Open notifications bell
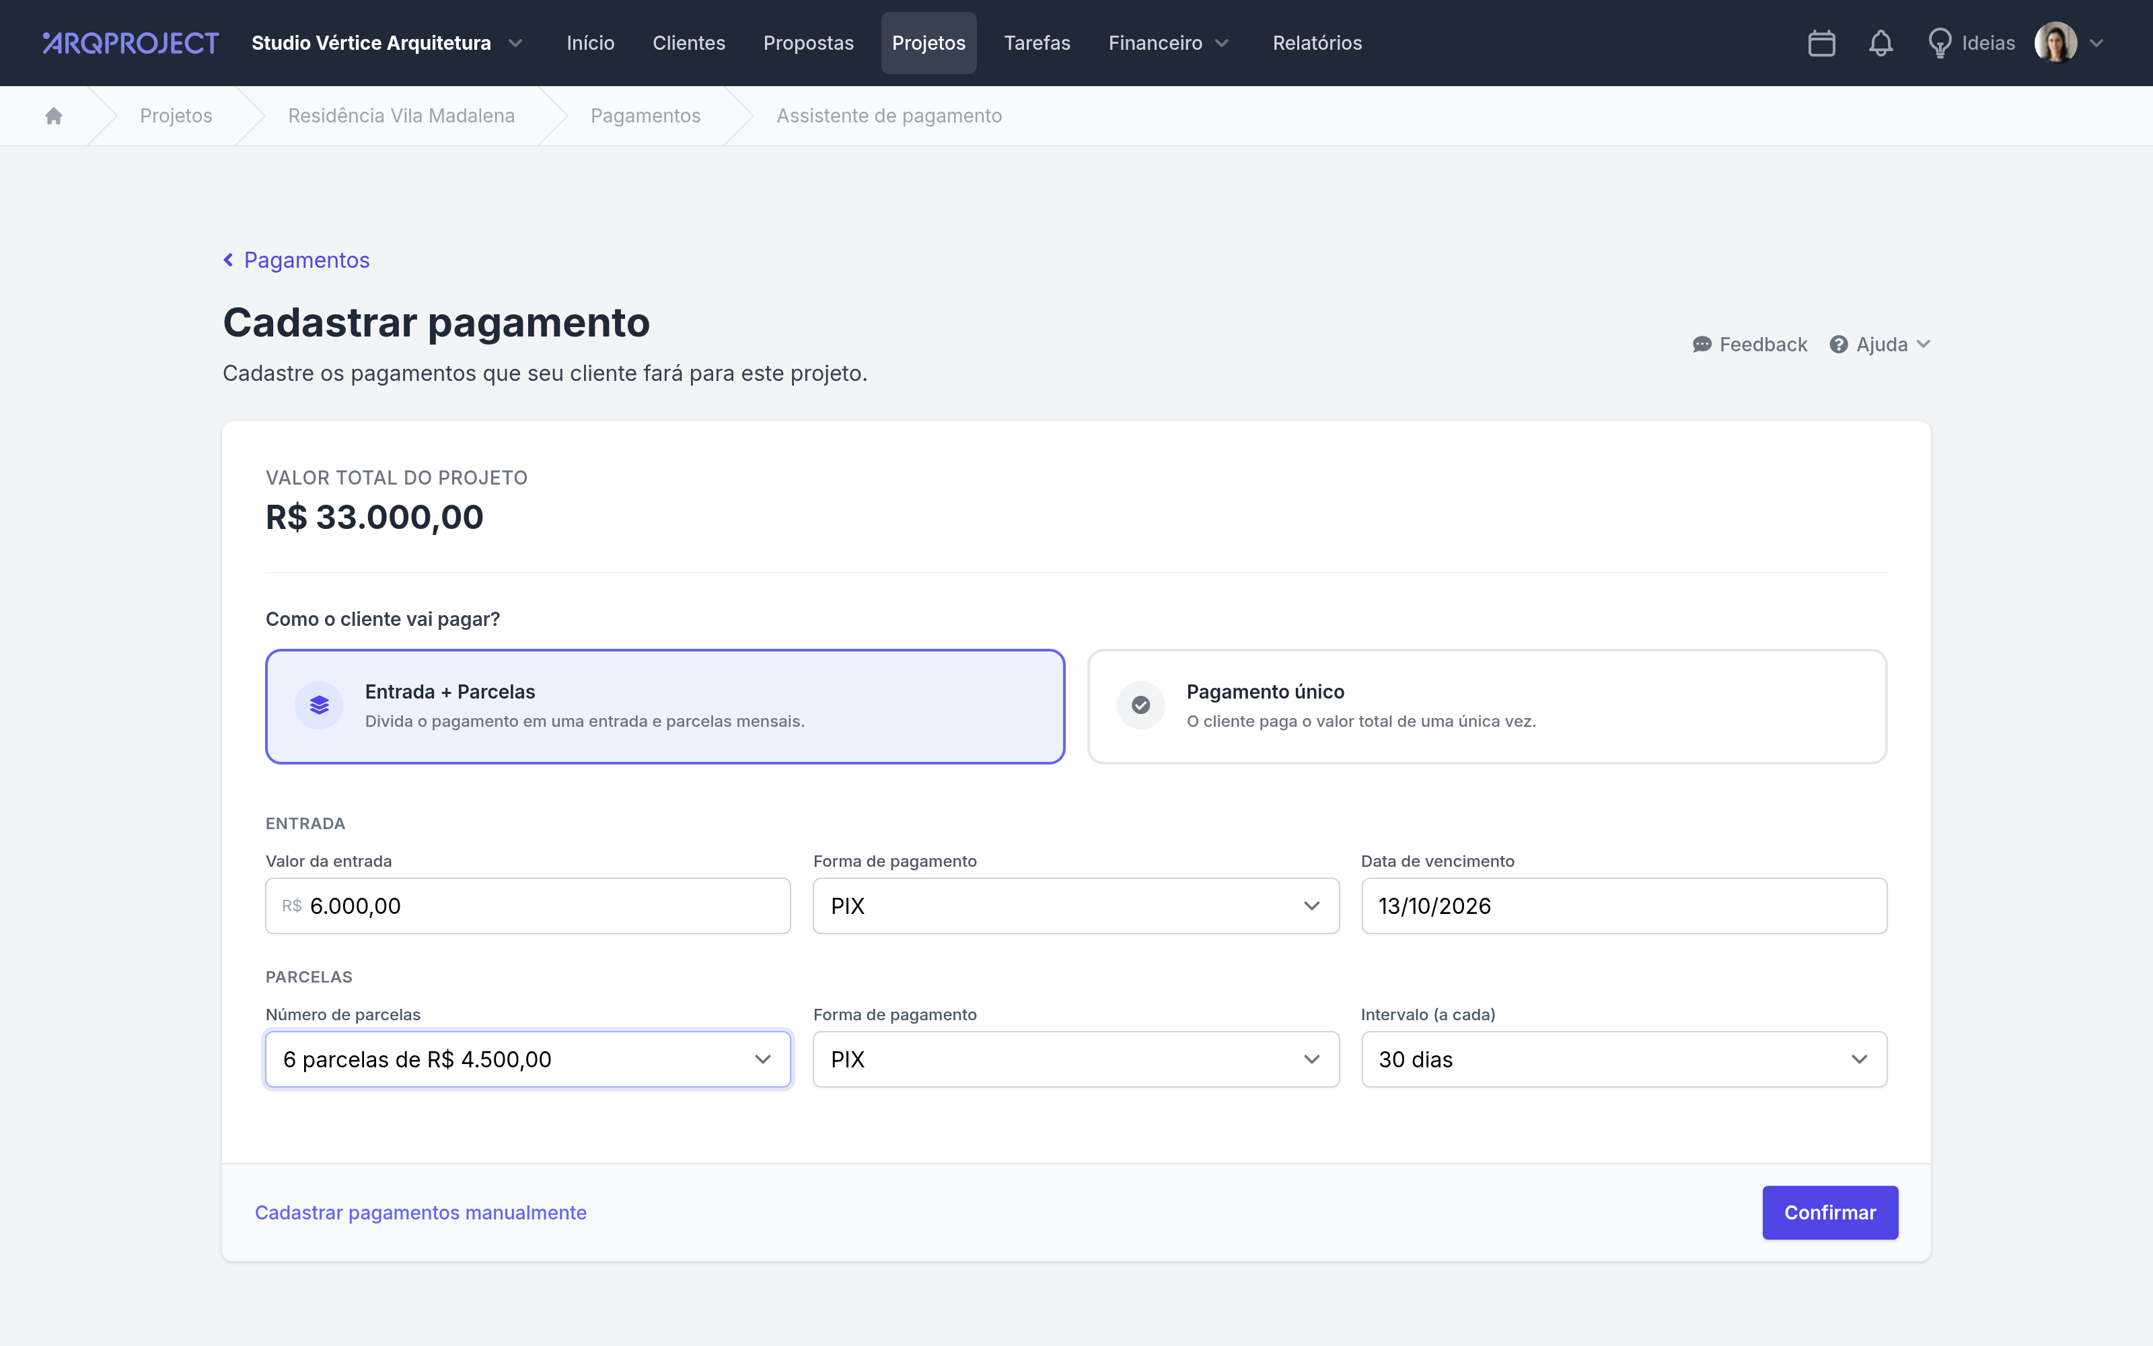 1880,42
